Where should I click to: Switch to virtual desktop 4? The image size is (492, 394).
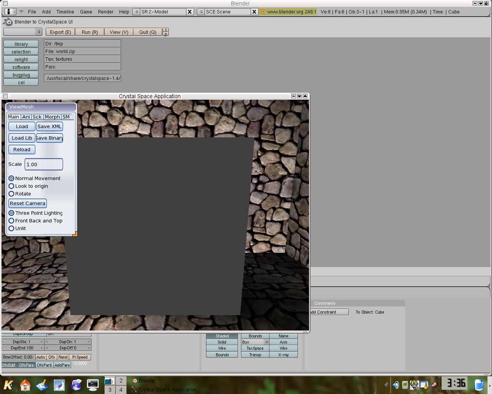(121, 389)
